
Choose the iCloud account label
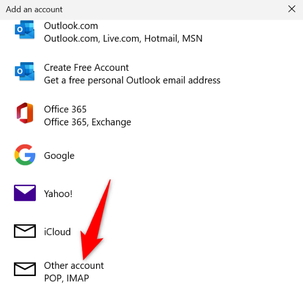(x=57, y=232)
